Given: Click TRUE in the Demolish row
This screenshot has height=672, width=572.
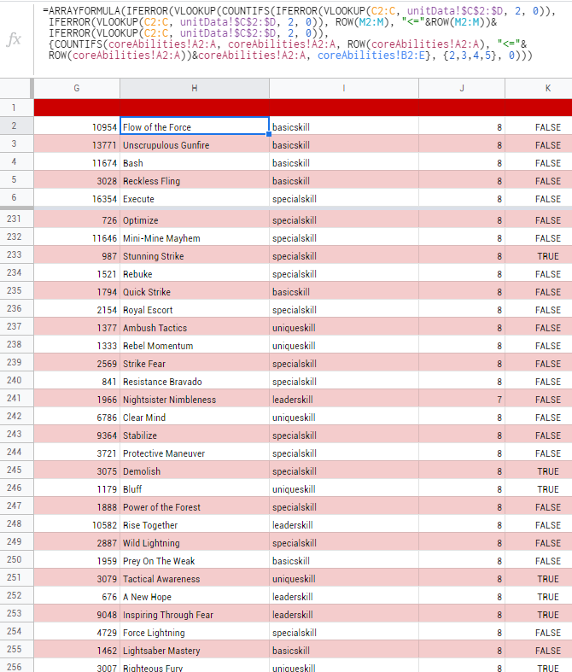Looking at the screenshot, I should [548, 471].
